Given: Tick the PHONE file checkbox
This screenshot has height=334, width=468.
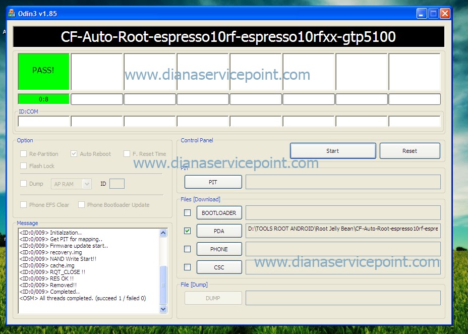Looking at the screenshot, I should (187, 249).
